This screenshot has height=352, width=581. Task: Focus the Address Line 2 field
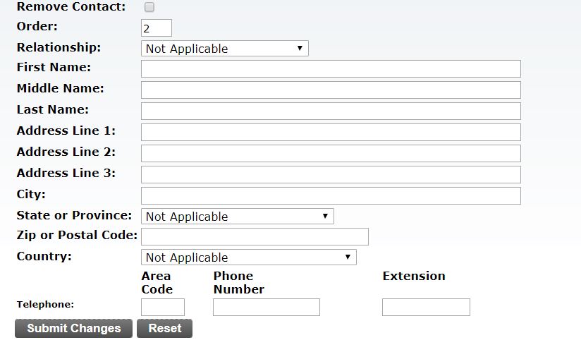(331, 153)
